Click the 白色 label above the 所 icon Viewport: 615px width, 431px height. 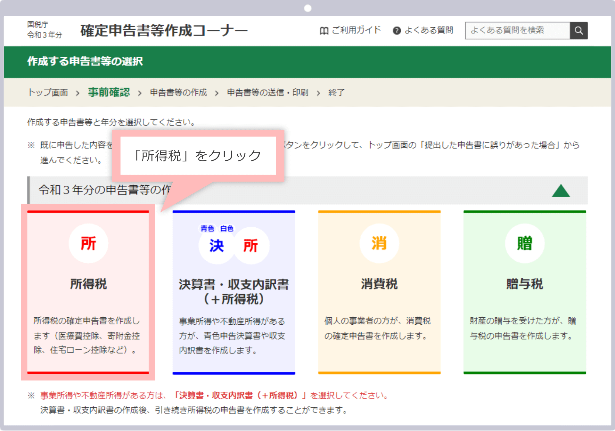[226, 228]
